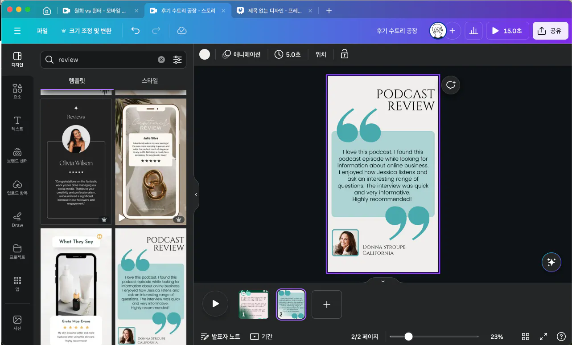Viewport: 572px width, 345px height.
Task: Click the undo arrow icon
Action: pos(136,31)
